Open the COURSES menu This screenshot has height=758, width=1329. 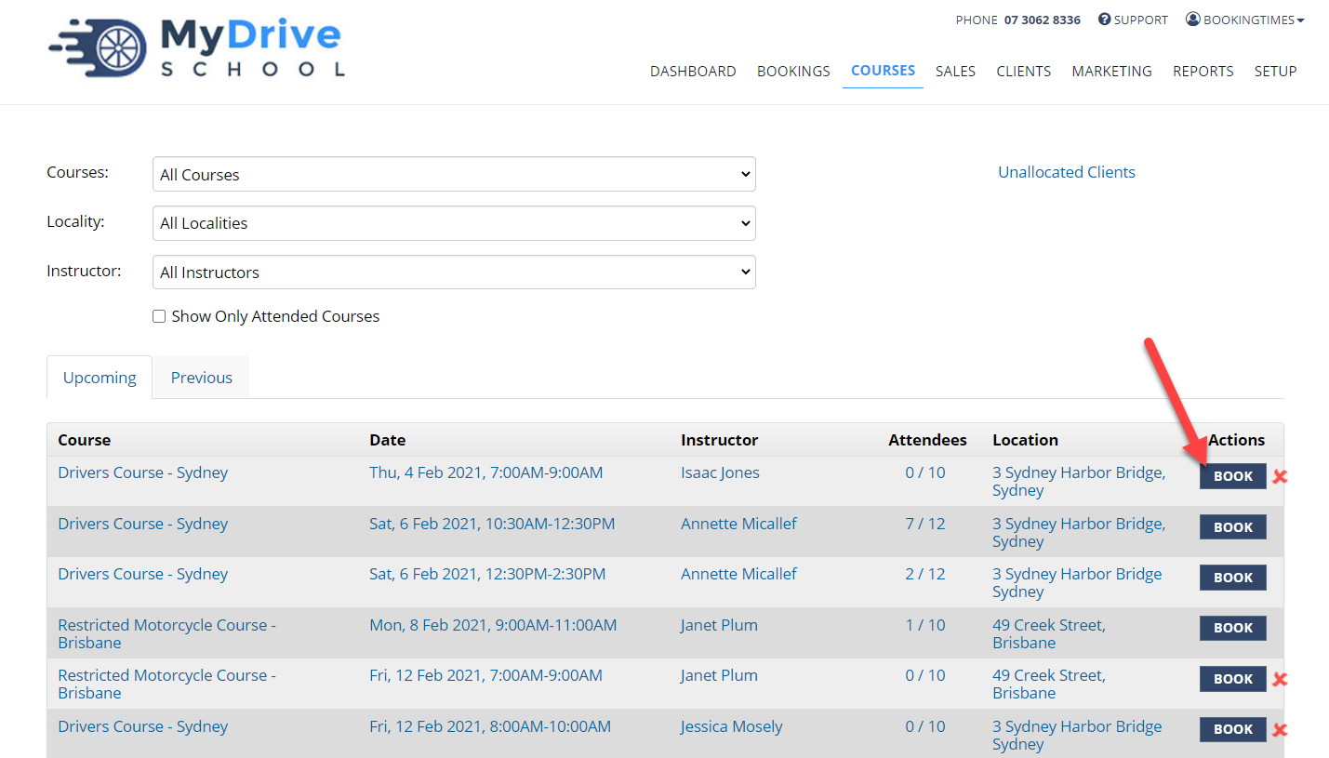pyautogui.click(x=883, y=71)
